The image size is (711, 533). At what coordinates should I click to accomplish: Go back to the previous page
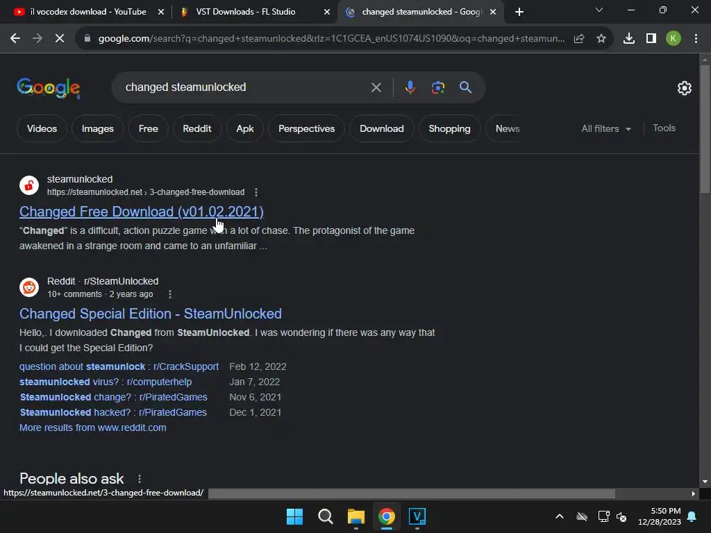point(15,39)
